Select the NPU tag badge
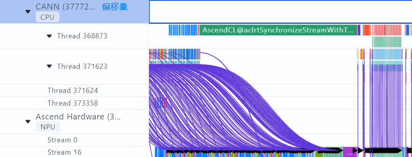 pos(48,127)
